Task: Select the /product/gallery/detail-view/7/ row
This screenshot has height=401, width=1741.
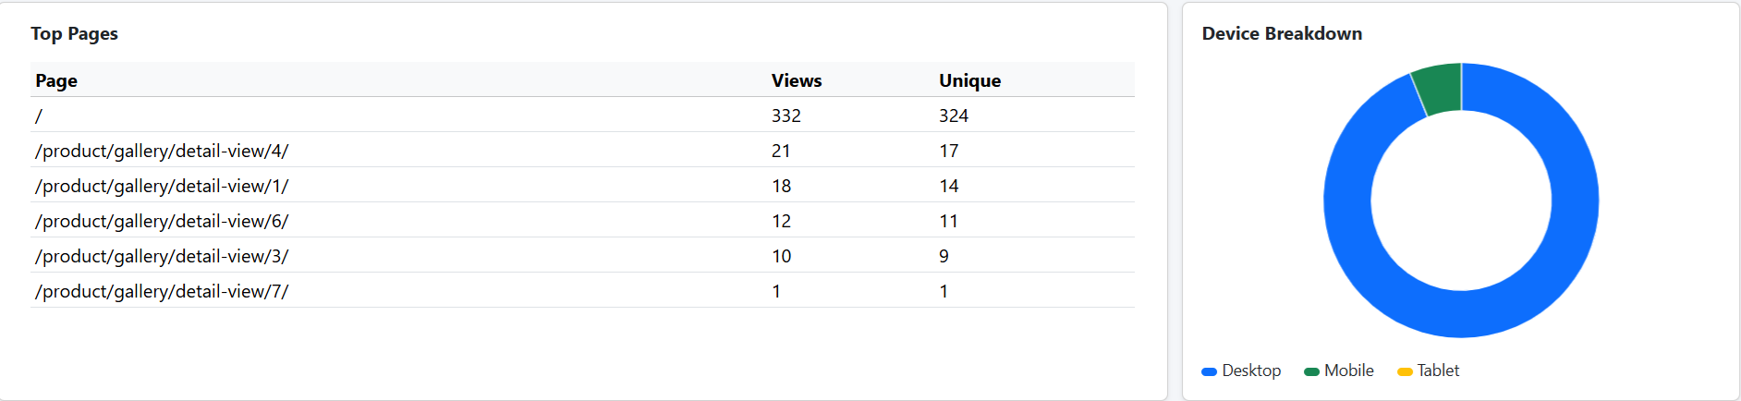Action: click(582, 290)
